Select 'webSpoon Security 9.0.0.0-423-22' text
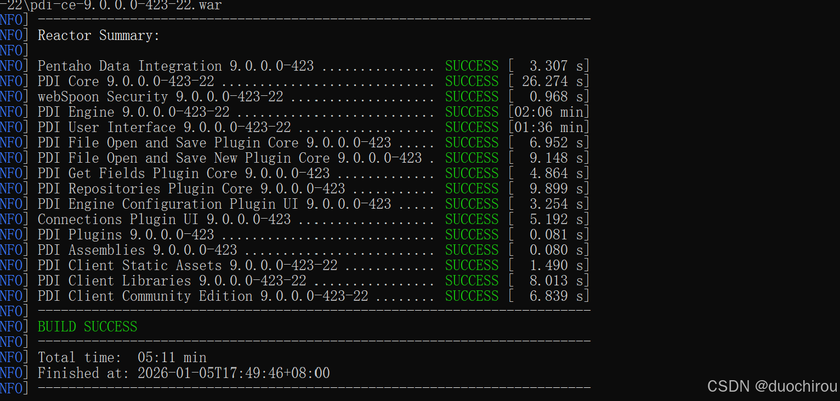This screenshot has height=401, width=840. (161, 97)
